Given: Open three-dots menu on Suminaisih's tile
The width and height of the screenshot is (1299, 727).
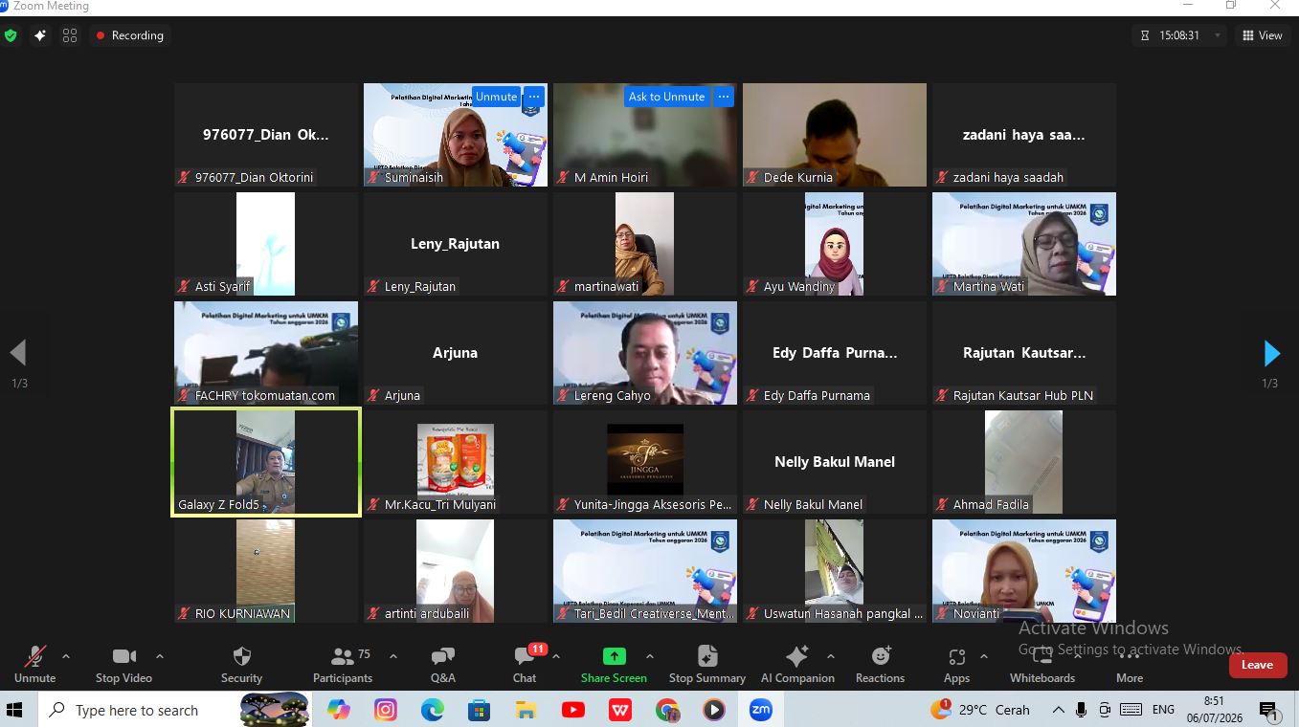Looking at the screenshot, I should [x=534, y=97].
